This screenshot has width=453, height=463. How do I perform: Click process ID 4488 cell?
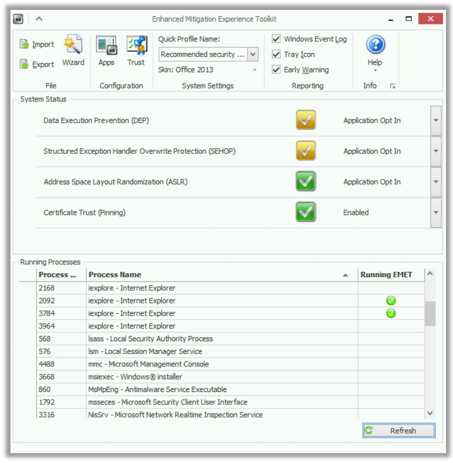click(x=61, y=364)
